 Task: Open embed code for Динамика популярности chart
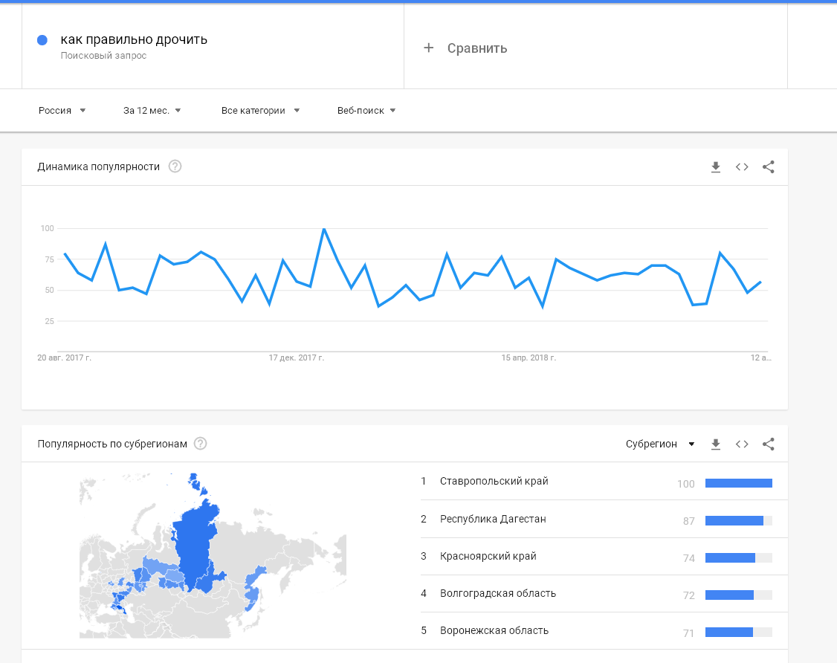click(742, 167)
